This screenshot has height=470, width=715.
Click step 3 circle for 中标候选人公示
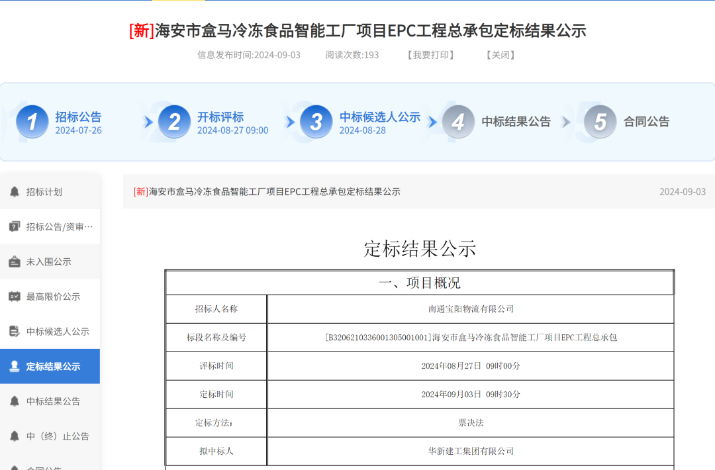tap(316, 122)
